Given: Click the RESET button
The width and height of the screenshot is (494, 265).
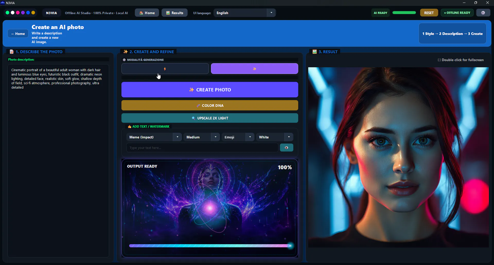Looking at the screenshot, I should coord(429,13).
